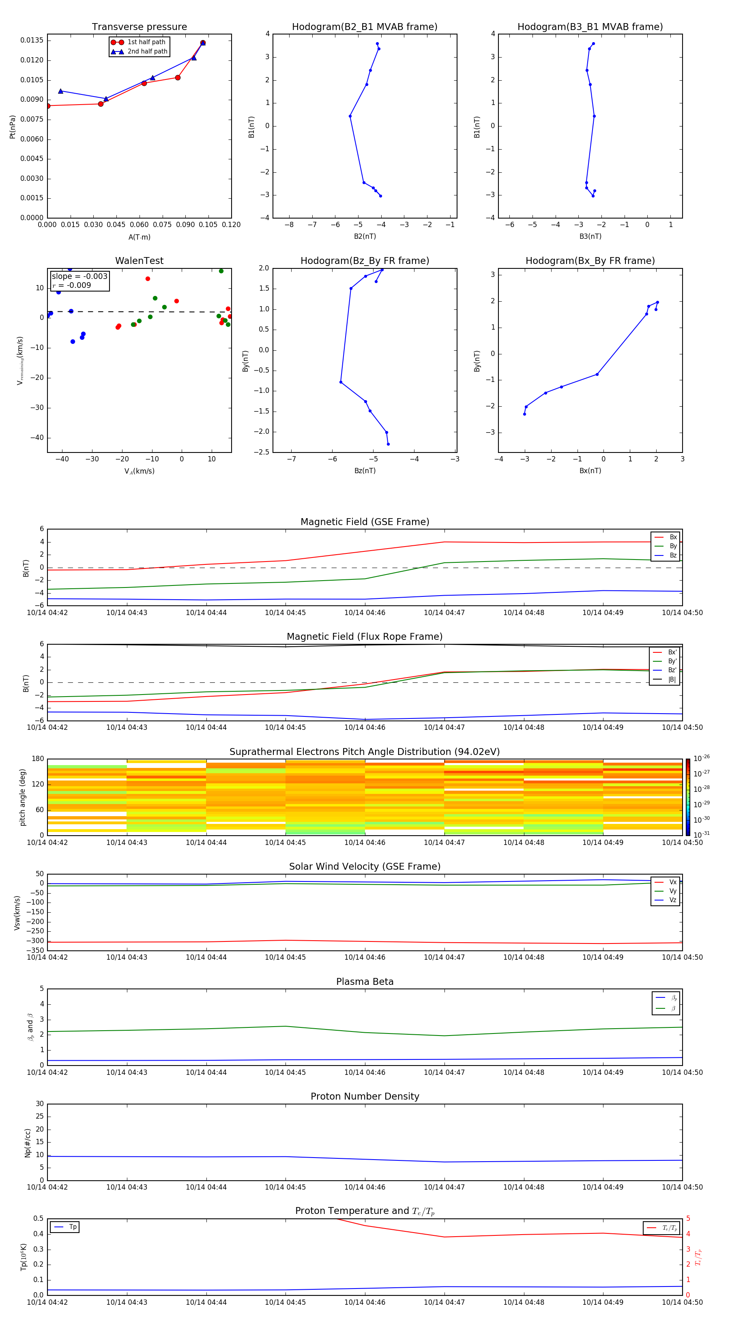This screenshot has width=730, height=1338.
Task: Click the 10^-26 colorbar tick label
Action: click(701, 758)
